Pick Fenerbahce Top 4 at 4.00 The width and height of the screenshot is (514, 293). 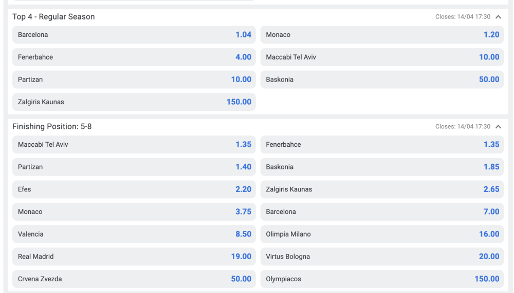tap(134, 57)
